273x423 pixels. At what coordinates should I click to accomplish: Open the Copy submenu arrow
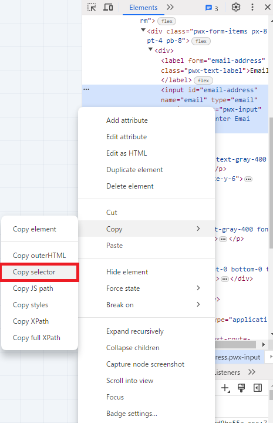198,229
